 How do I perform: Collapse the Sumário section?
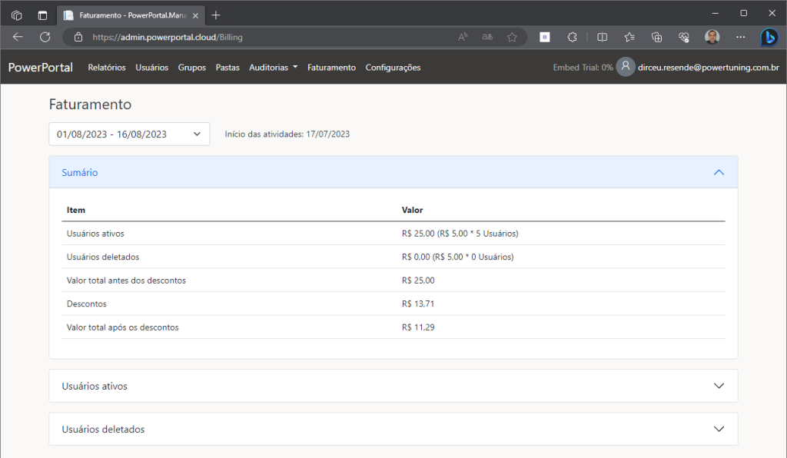(719, 173)
